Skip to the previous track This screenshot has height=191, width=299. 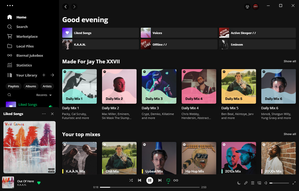[139, 180]
